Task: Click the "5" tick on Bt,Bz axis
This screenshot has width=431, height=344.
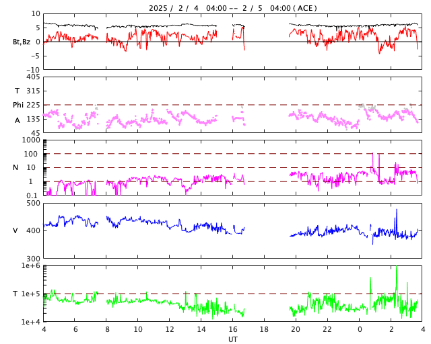Action: point(38,28)
